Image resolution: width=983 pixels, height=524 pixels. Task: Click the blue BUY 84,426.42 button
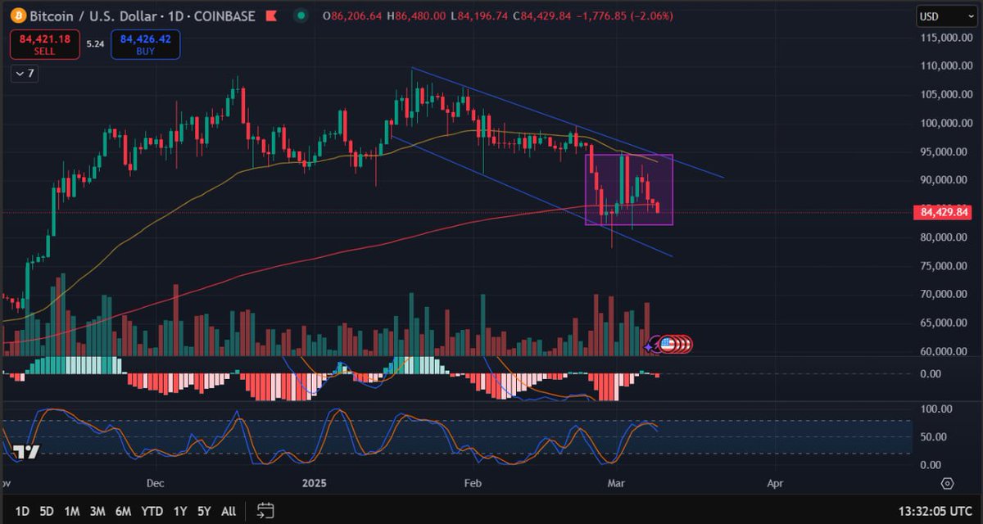pyautogui.click(x=147, y=43)
